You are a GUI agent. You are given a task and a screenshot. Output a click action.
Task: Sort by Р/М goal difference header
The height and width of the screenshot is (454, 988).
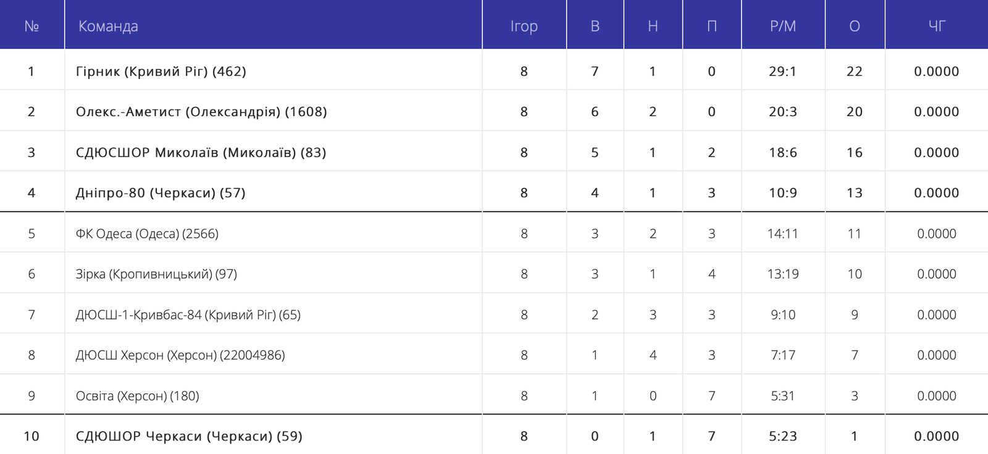pyautogui.click(x=783, y=26)
